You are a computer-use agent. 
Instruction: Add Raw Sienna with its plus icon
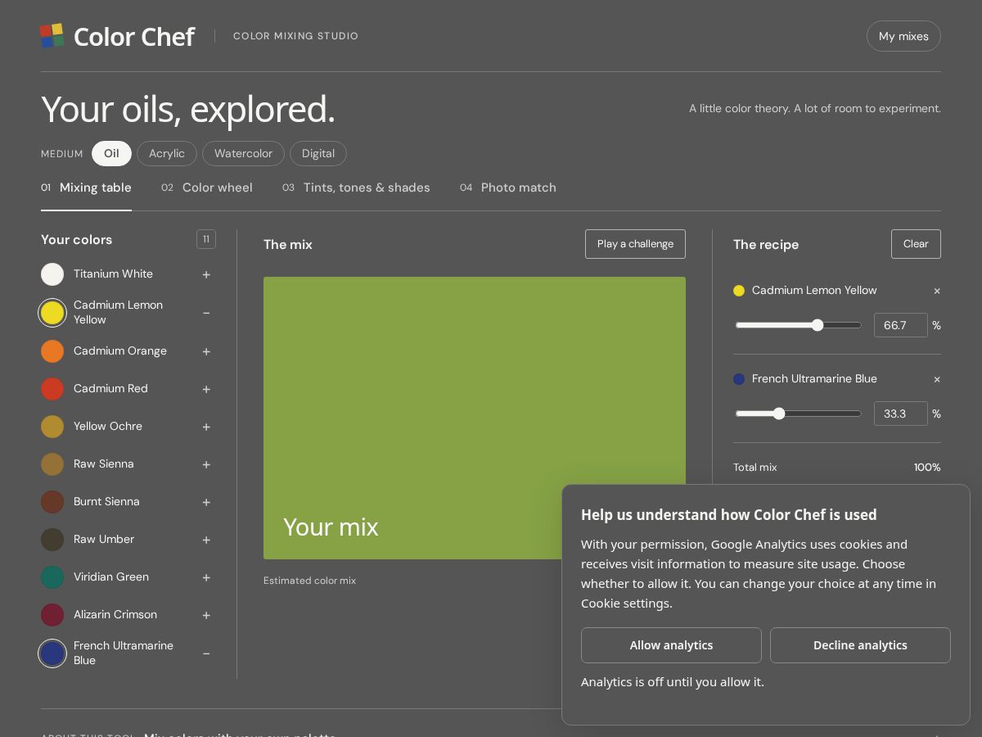click(x=206, y=464)
